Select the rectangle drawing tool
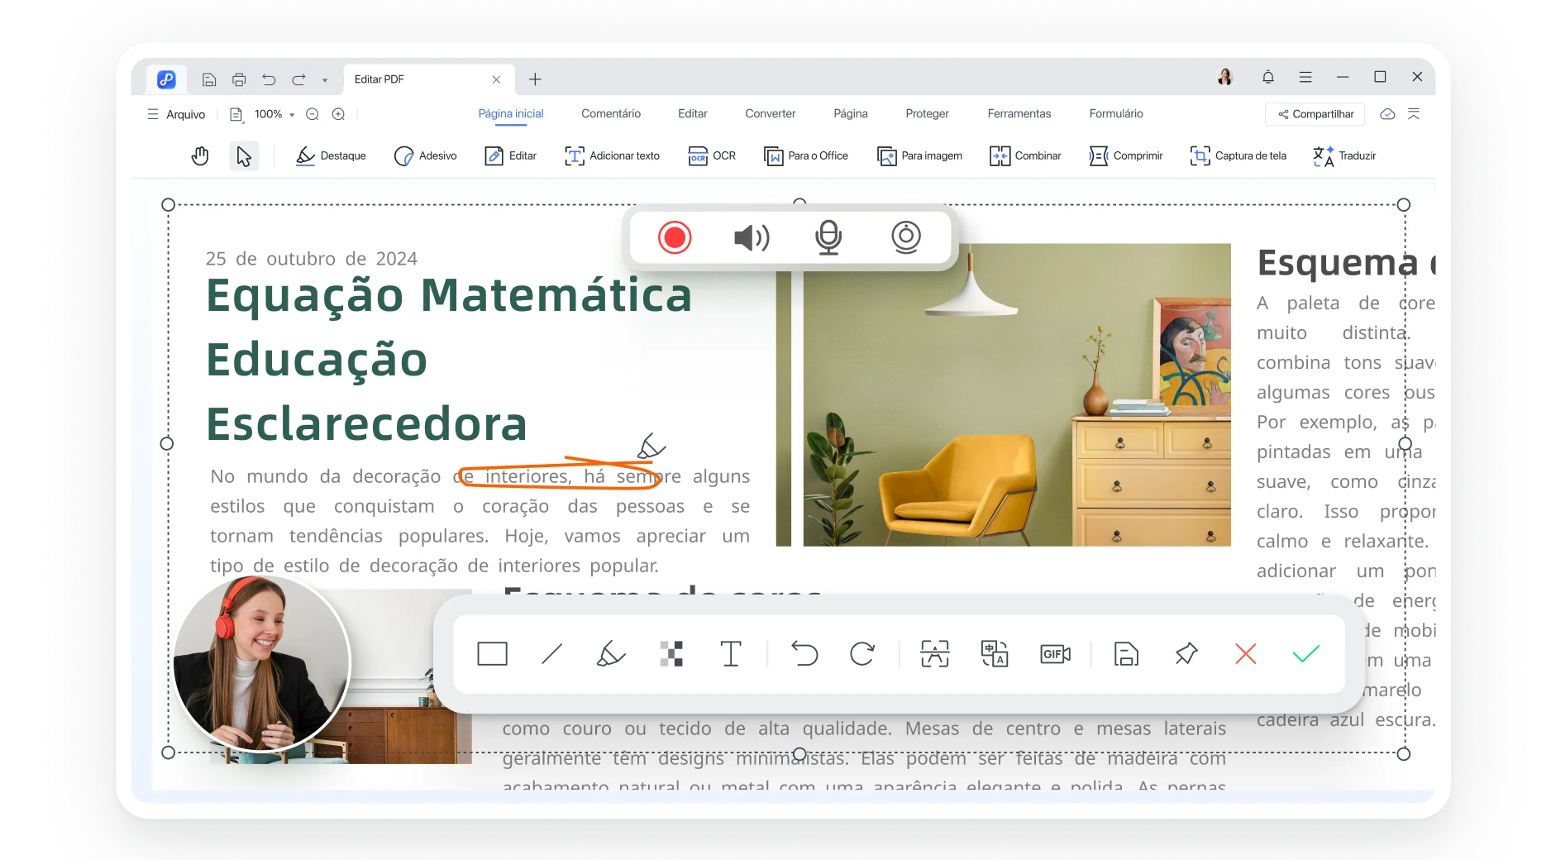The width and height of the screenshot is (1551, 860). [x=492, y=654]
